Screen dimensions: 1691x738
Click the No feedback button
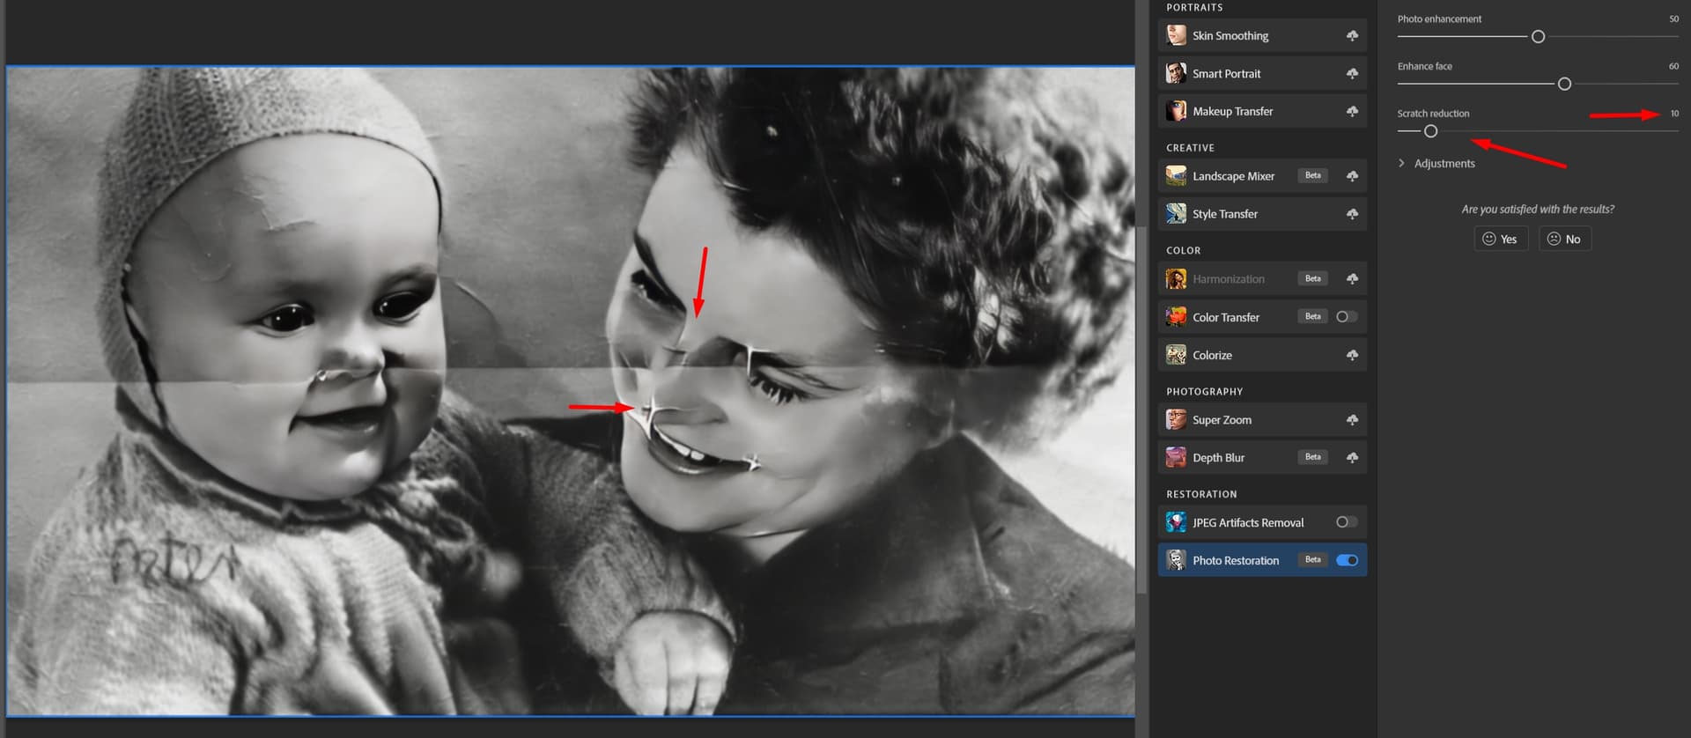(1564, 239)
